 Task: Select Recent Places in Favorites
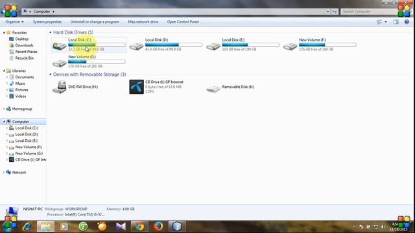(26, 52)
